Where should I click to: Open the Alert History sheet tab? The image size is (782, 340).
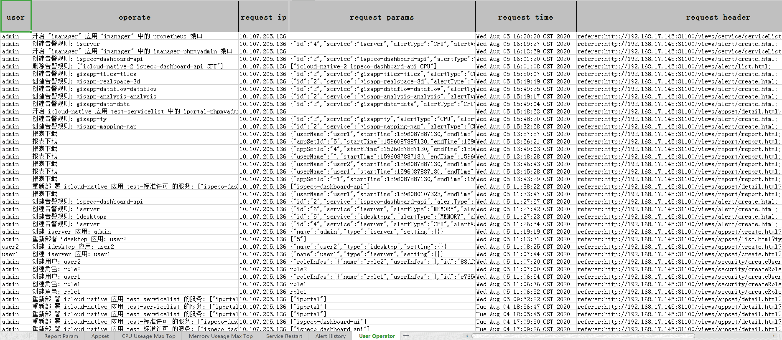[x=330, y=336]
